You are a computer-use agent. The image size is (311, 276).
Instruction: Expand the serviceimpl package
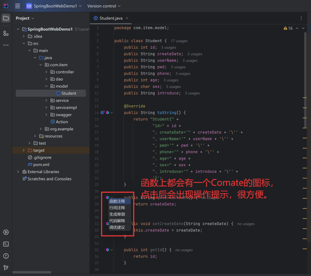click(x=46, y=108)
